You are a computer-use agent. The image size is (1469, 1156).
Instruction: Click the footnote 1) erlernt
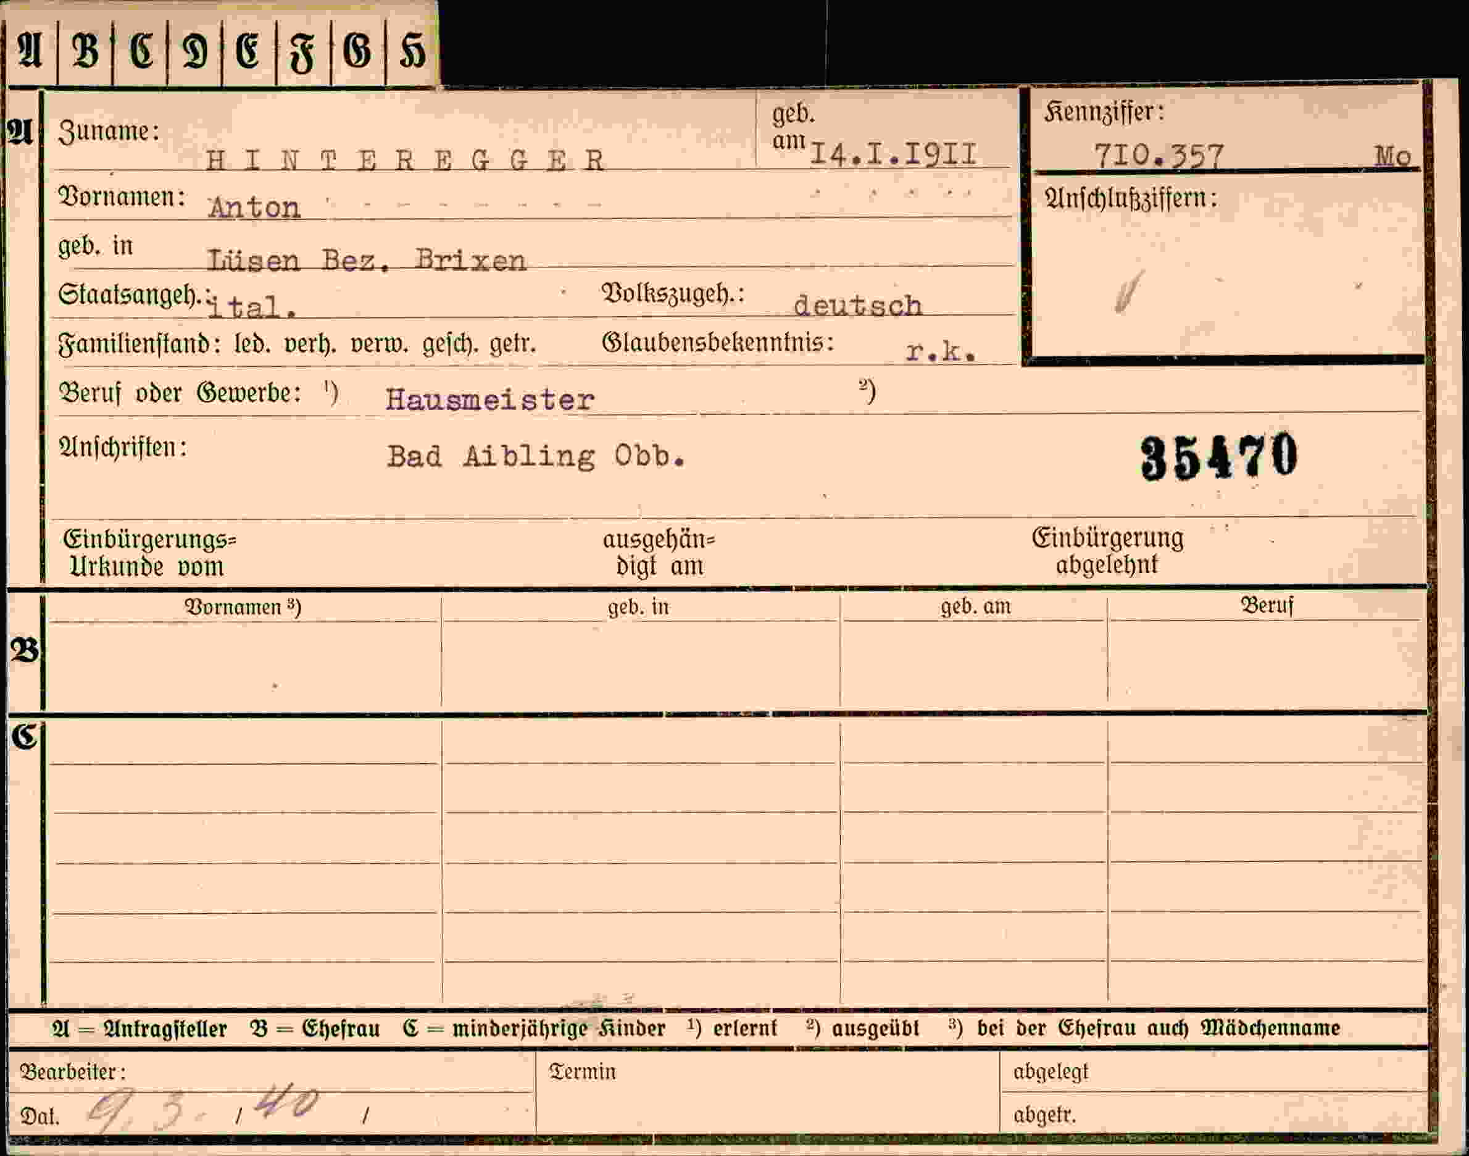[x=733, y=1029]
